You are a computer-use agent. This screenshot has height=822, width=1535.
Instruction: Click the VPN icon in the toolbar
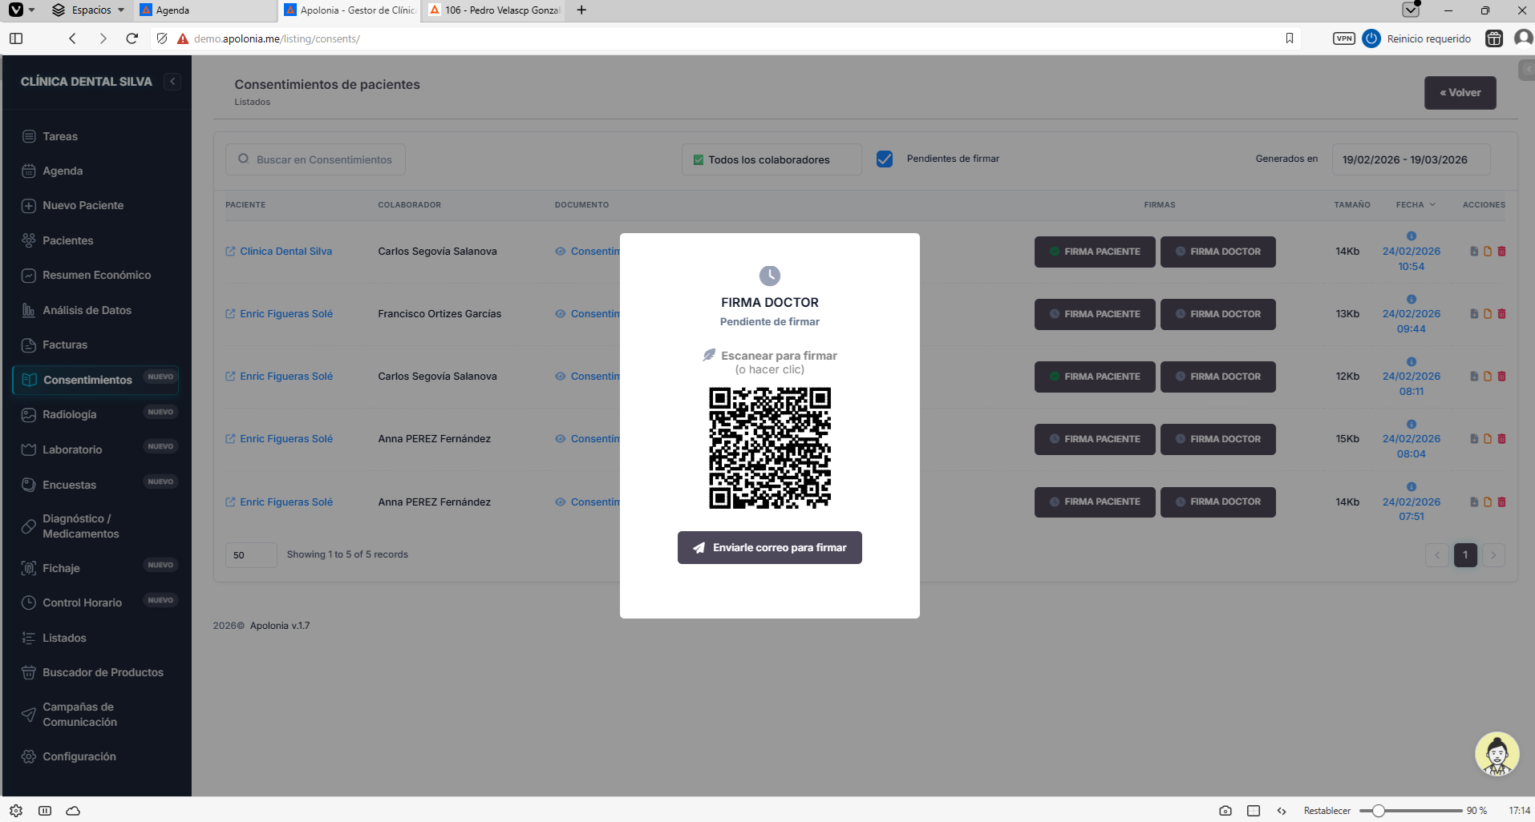click(x=1344, y=38)
